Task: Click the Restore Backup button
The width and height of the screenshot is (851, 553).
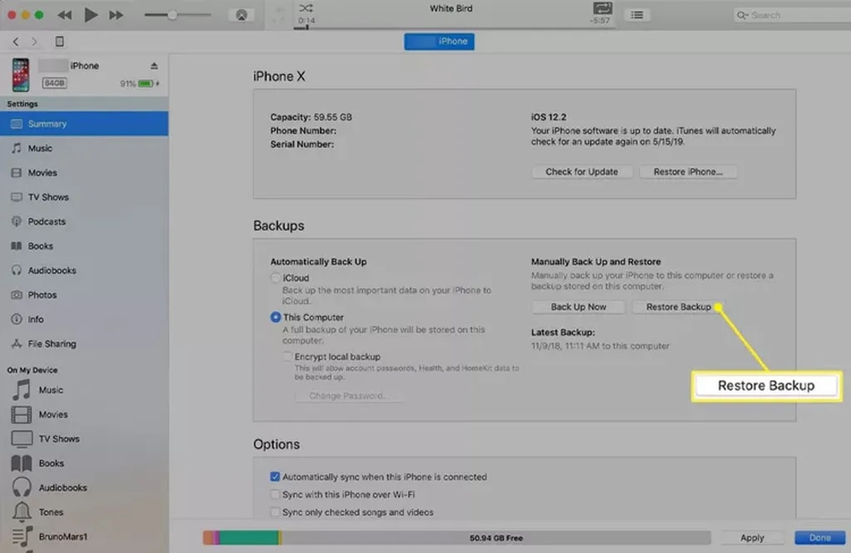Action: [678, 307]
